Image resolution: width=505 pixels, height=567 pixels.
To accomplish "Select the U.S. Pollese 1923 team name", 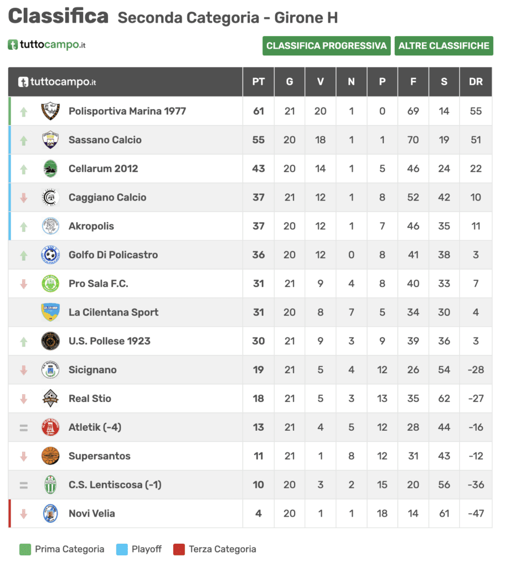I will [x=110, y=341].
